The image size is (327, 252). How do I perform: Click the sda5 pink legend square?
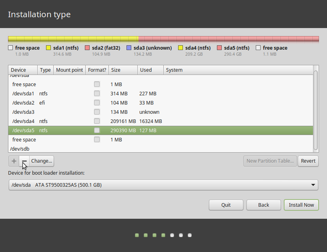(219, 48)
